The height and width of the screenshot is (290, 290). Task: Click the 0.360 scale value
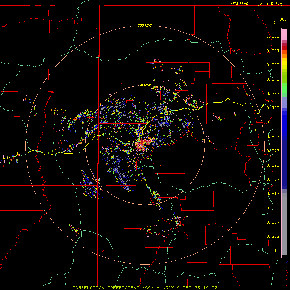pyautogui.click(x=273, y=208)
